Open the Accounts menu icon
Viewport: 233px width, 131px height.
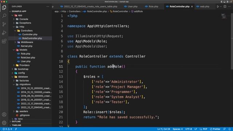(4, 115)
